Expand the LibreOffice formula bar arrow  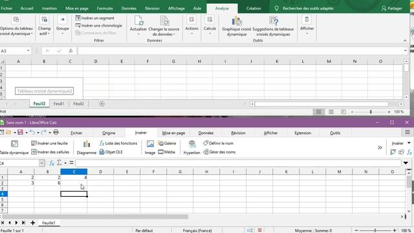coord(406,163)
